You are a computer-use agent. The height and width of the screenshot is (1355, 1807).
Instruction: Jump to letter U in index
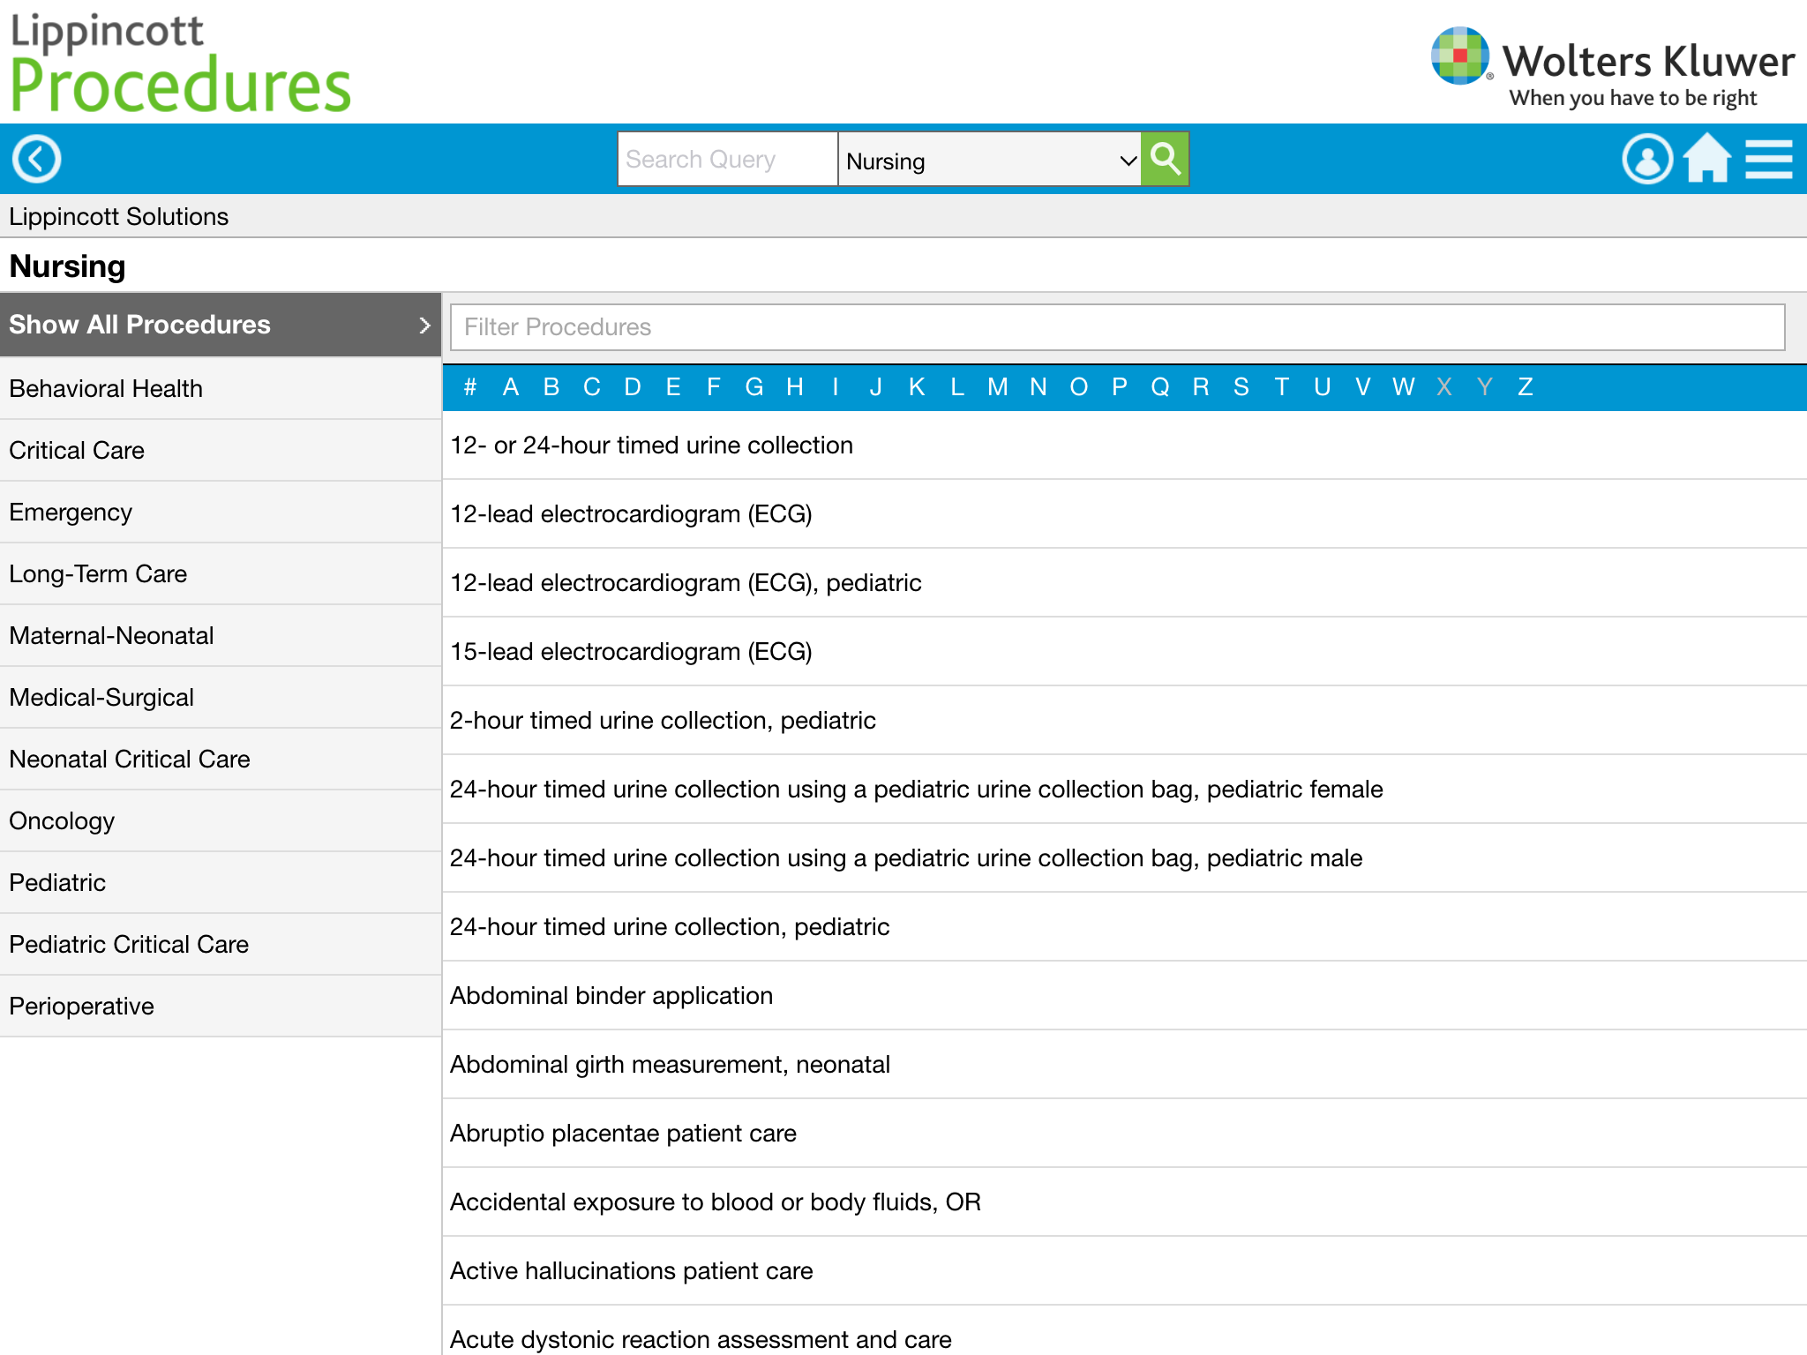[x=1323, y=386]
